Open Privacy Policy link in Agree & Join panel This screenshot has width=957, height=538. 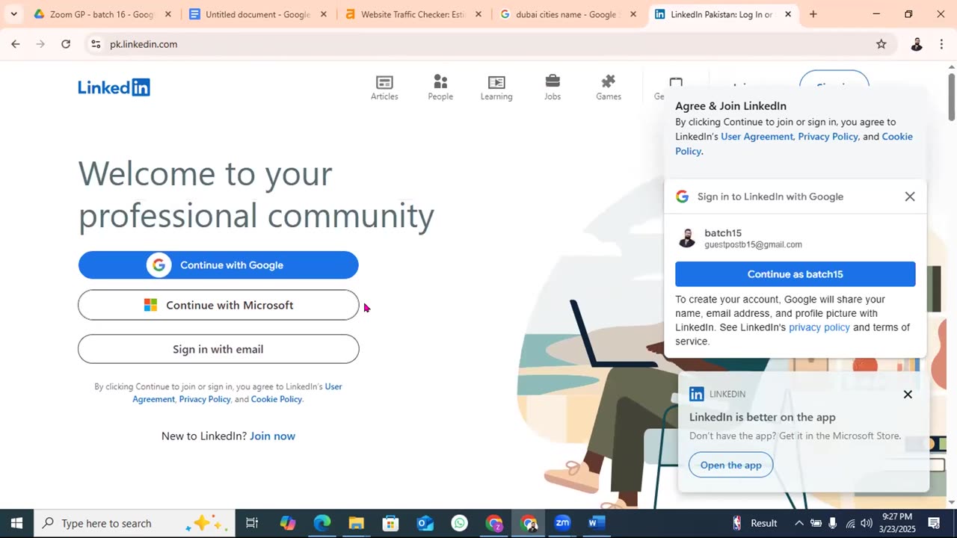828,137
